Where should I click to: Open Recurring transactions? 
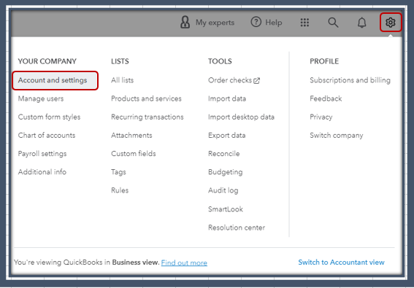click(147, 117)
